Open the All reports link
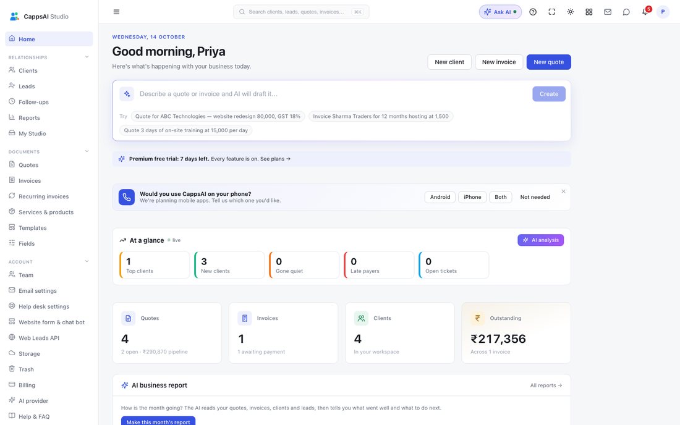Screen dimensions: 680x425 [546, 385]
